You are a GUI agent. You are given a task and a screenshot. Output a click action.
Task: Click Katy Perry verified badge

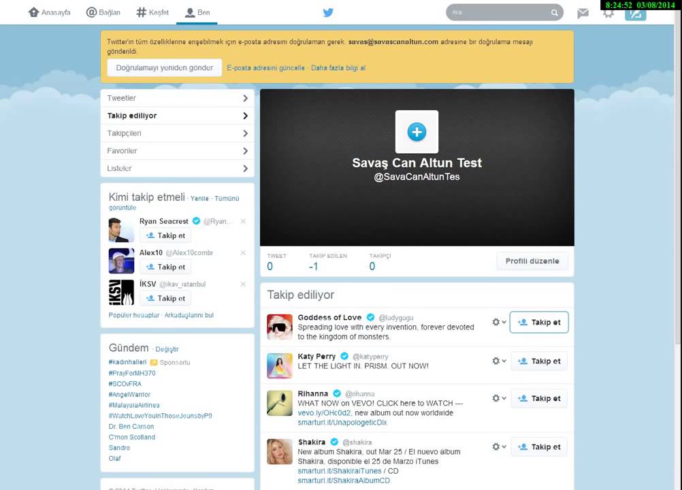(344, 356)
